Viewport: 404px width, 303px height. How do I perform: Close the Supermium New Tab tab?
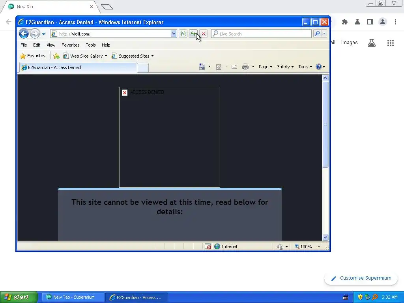coord(92,7)
